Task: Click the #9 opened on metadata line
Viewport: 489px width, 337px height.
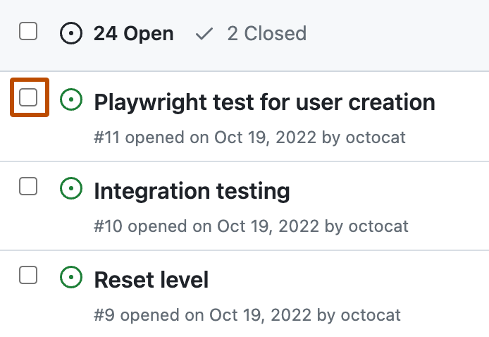Action: coord(247,315)
